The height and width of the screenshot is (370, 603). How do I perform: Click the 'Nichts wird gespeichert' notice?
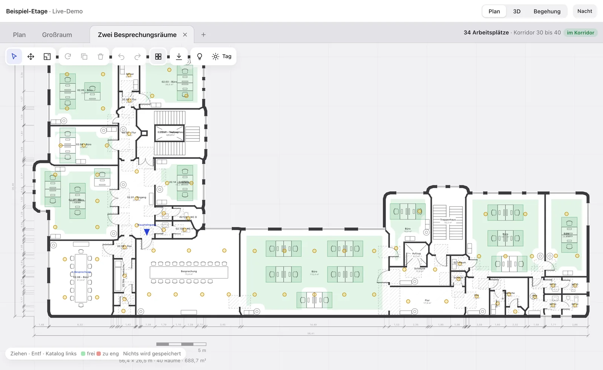click(152, 353)
